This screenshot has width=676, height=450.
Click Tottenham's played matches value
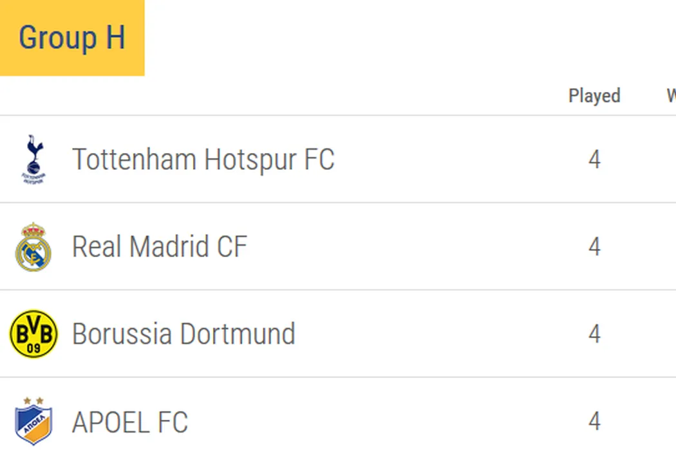594,159
